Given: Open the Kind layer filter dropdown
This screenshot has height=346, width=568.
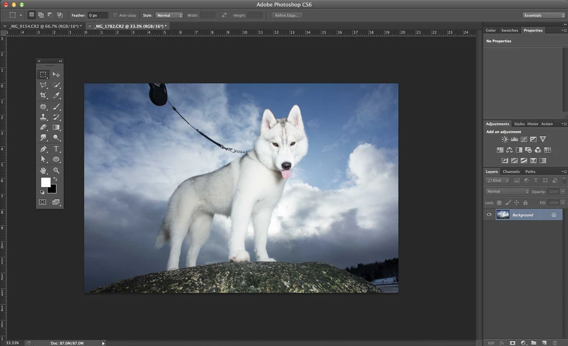Looking at the screenshot, I should [497, 180].
